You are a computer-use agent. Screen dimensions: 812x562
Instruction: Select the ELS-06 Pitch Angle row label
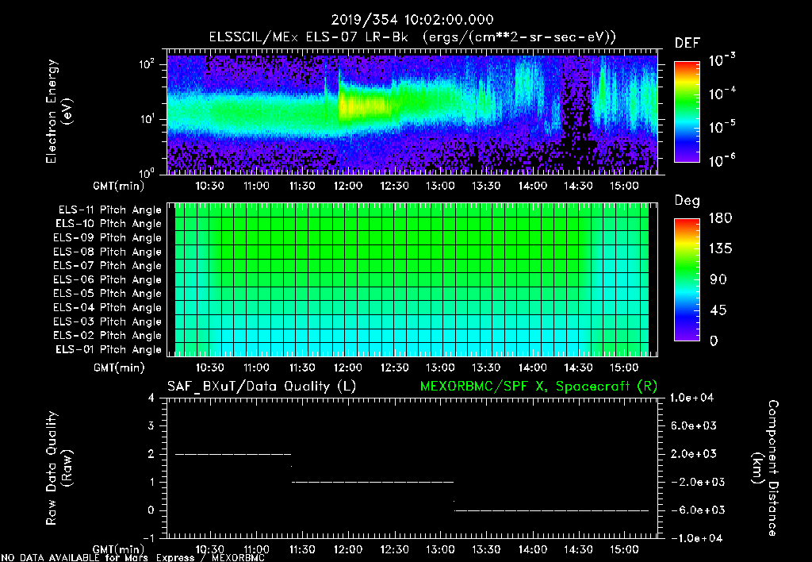click(107, 279)
